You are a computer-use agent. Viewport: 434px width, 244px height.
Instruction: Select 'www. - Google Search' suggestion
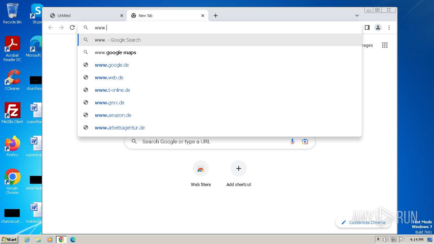220,40
